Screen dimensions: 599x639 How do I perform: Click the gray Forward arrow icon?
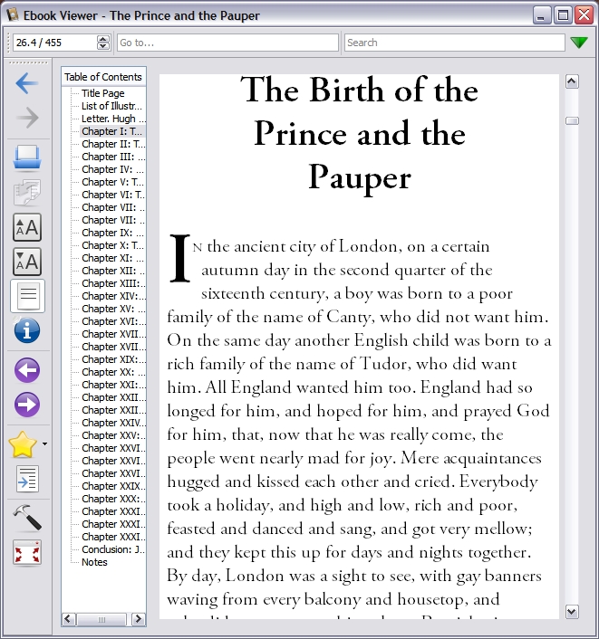tap(27, 118)
